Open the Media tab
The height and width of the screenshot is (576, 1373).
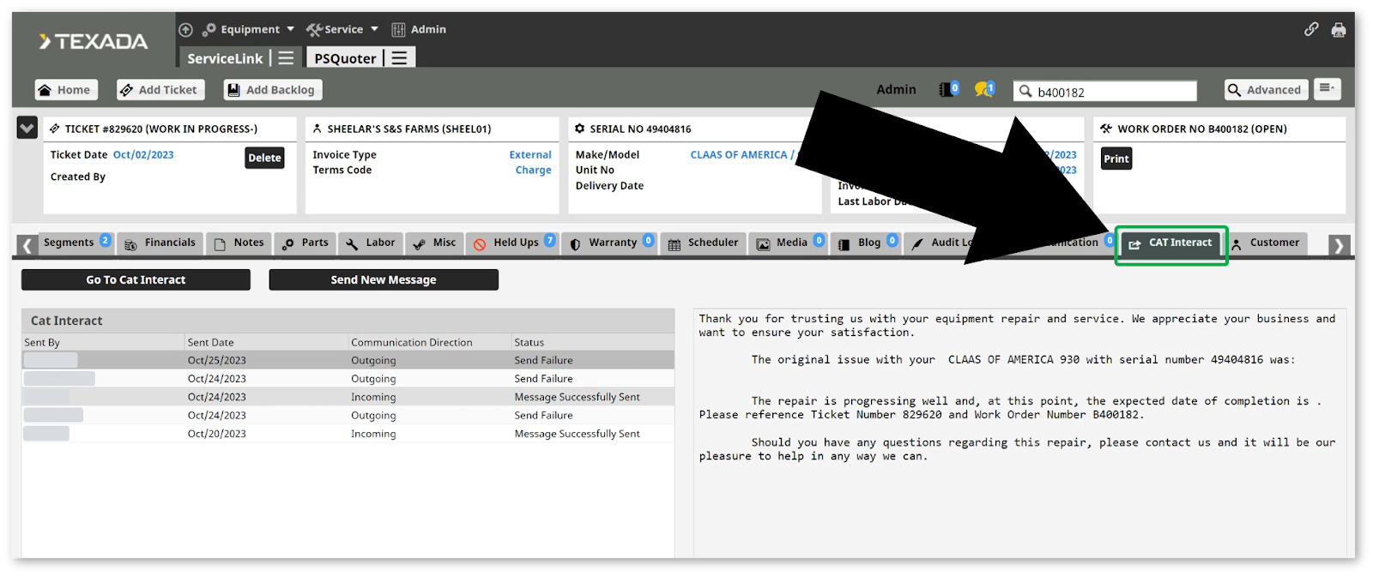(788, 243)
